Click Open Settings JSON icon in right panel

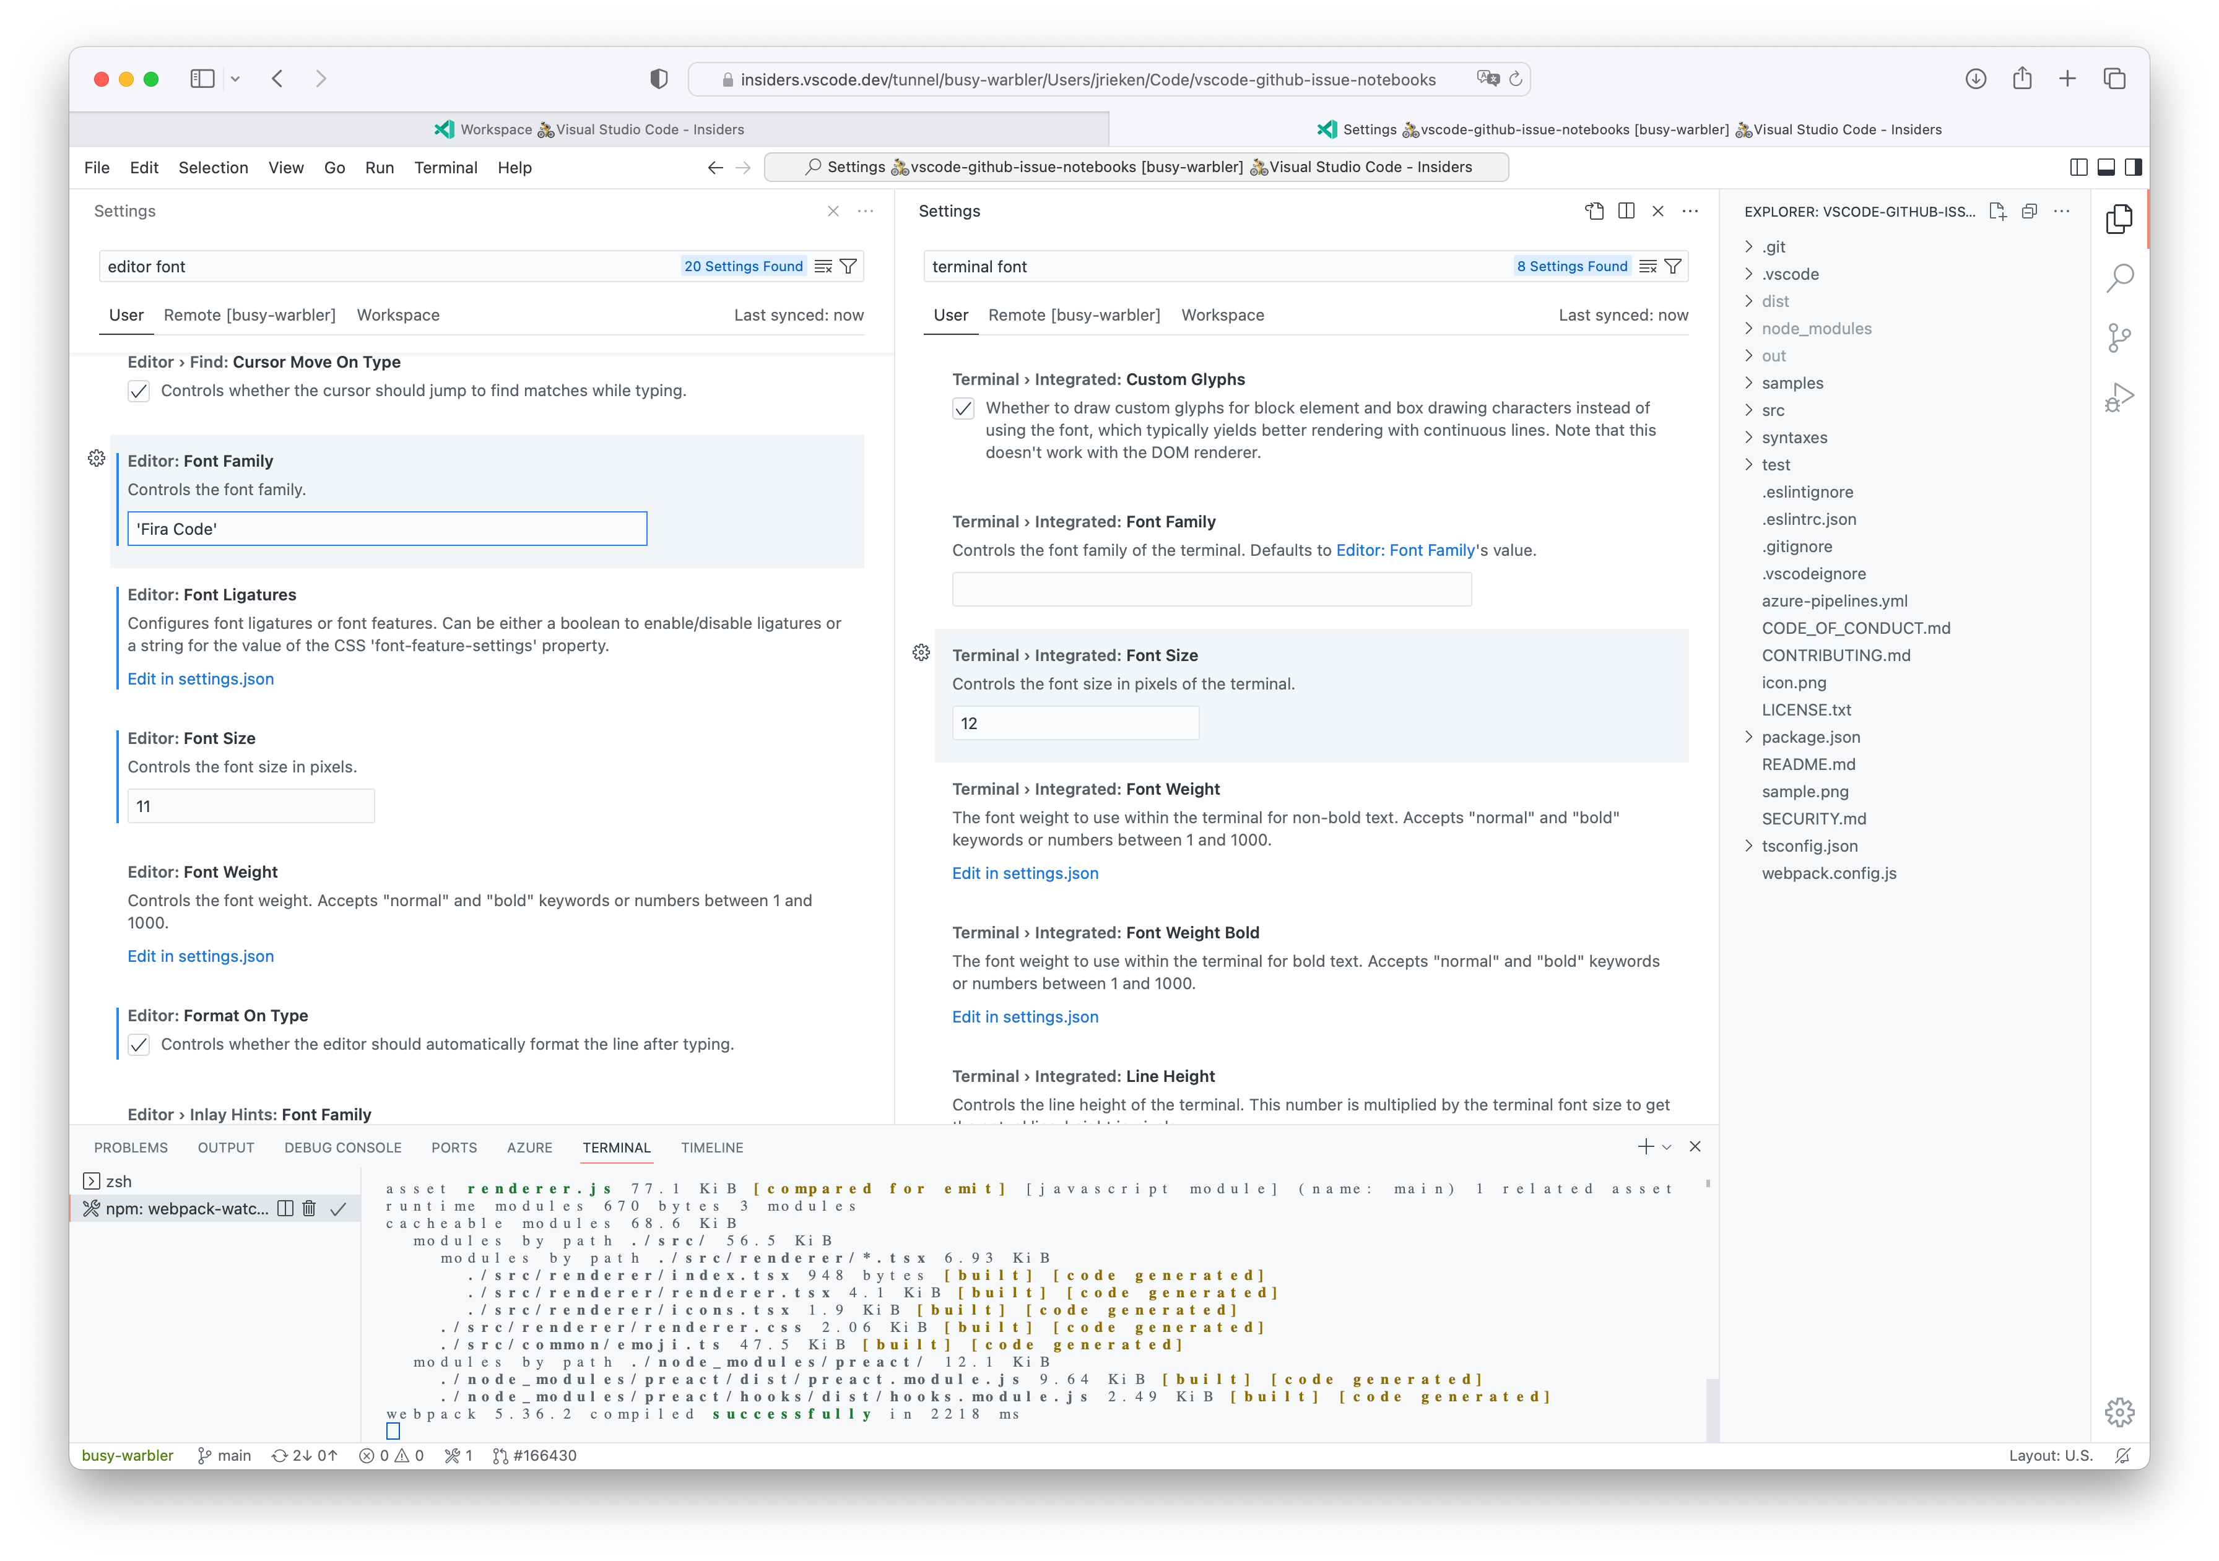tap(1595, 210)
